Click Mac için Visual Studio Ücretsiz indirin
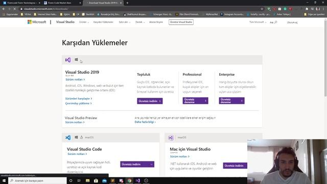 point(235,166)
